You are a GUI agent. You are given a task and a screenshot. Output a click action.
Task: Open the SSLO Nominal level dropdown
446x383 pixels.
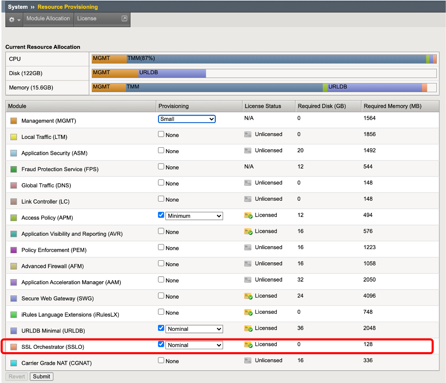[x=194, y=345]
